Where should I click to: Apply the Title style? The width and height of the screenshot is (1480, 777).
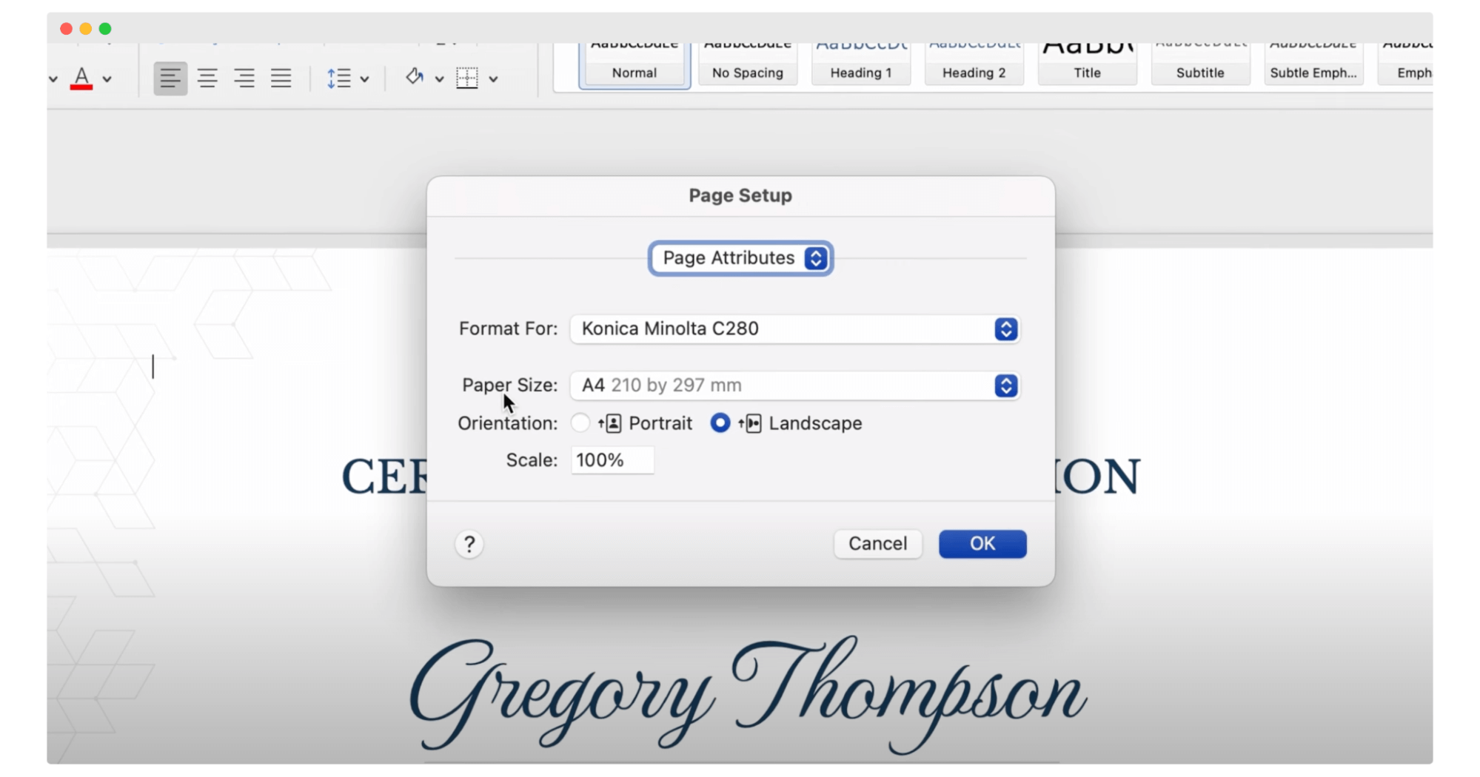tap(1088, 64)
